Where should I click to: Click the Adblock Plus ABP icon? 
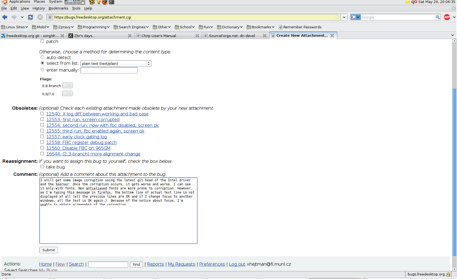coord(447,17)
